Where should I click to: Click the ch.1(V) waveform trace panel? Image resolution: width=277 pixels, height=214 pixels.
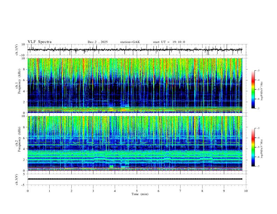[x=137, y=50]
